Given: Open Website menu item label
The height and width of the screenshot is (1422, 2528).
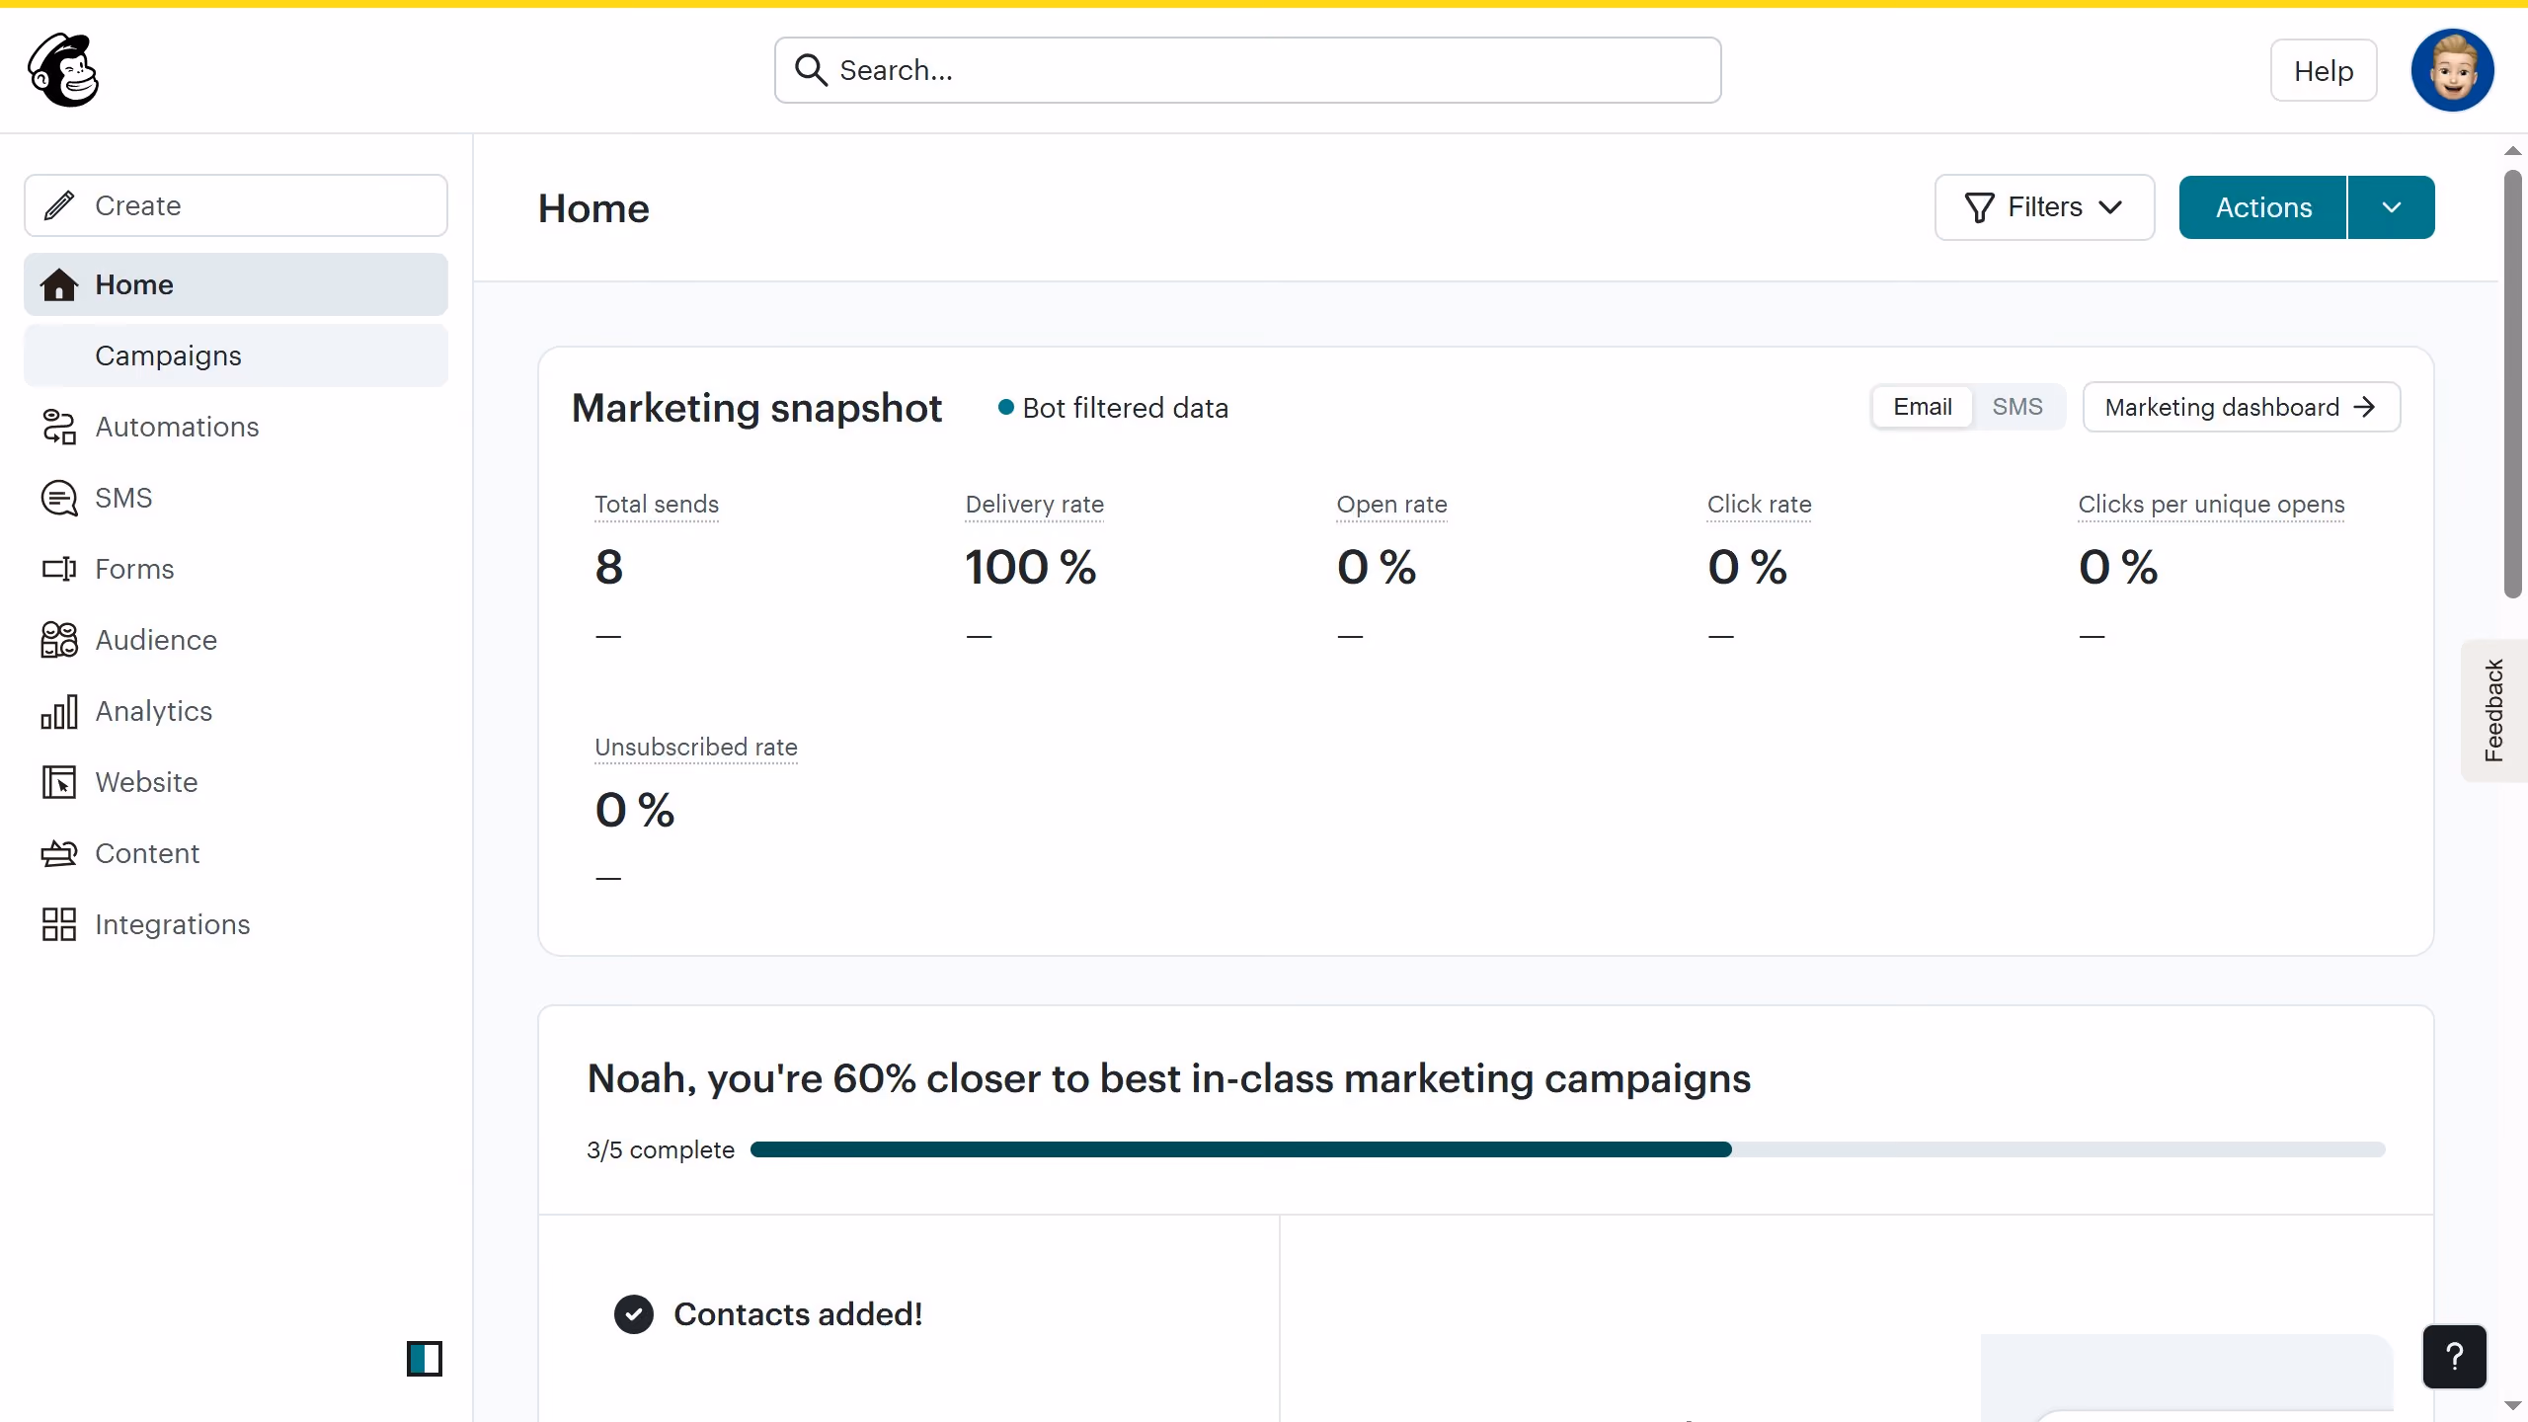Looking at the screenshot, I should click(x=146, y=782).
